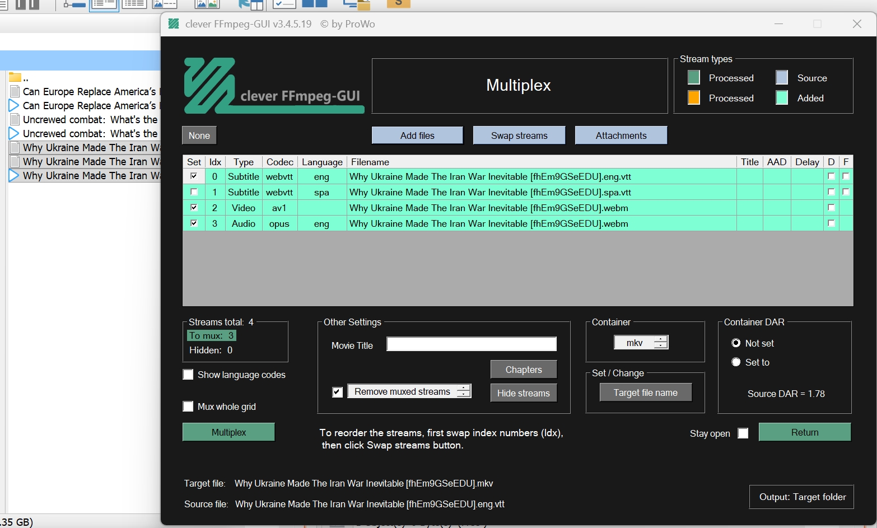Click play icon of last 'Why Ukraine Made The Iran' file
The height and width of the screenshot is (528, 877).
[x=14, y=175]
